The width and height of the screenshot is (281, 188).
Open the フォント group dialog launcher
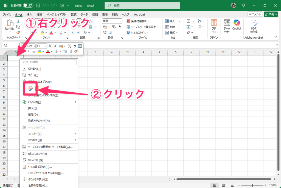pyautogui.click(x=67, y=38)
